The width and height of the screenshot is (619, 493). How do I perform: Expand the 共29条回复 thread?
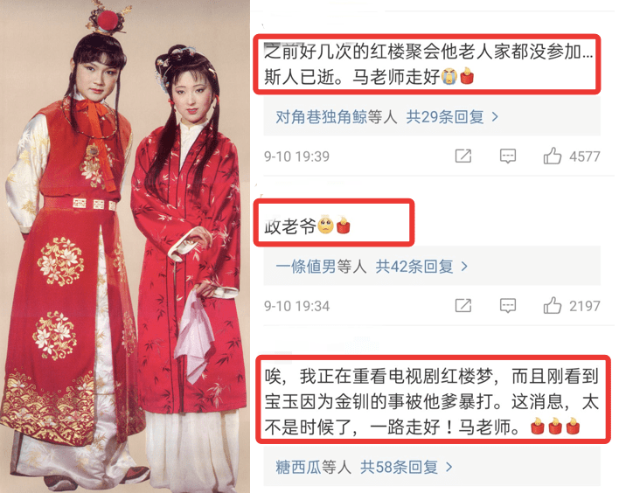click(452, 117)
